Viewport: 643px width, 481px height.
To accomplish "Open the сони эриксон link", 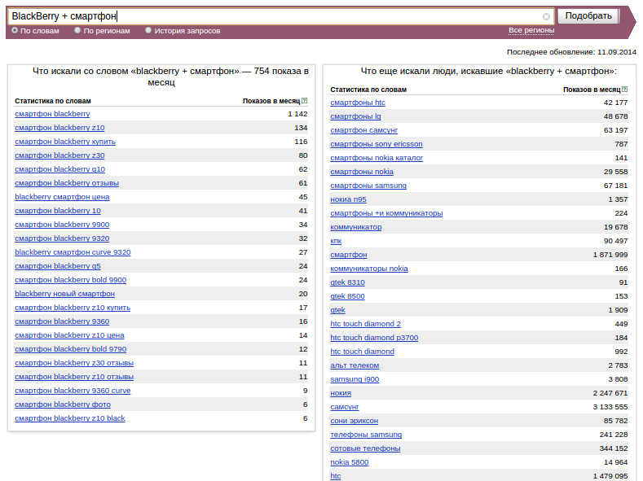I will (x=355, y=421).
